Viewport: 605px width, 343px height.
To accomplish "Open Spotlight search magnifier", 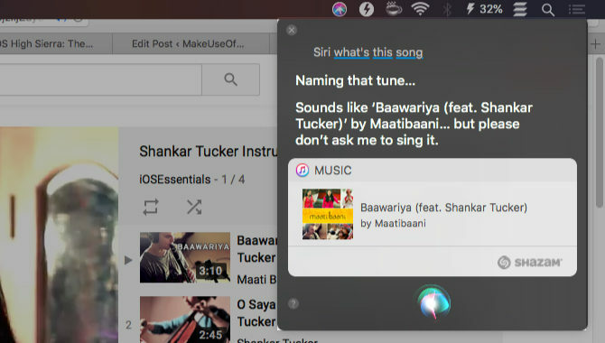I will point(548,9).
